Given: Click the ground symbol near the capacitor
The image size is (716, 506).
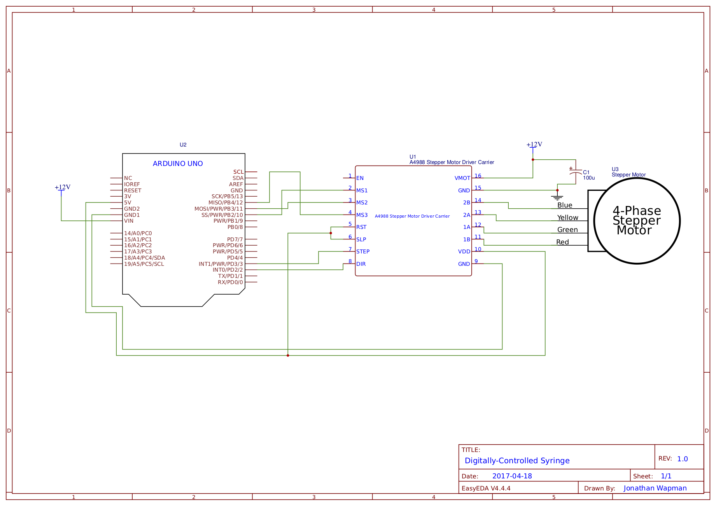Looking at the screenshot, I should [x=557, y=197].
